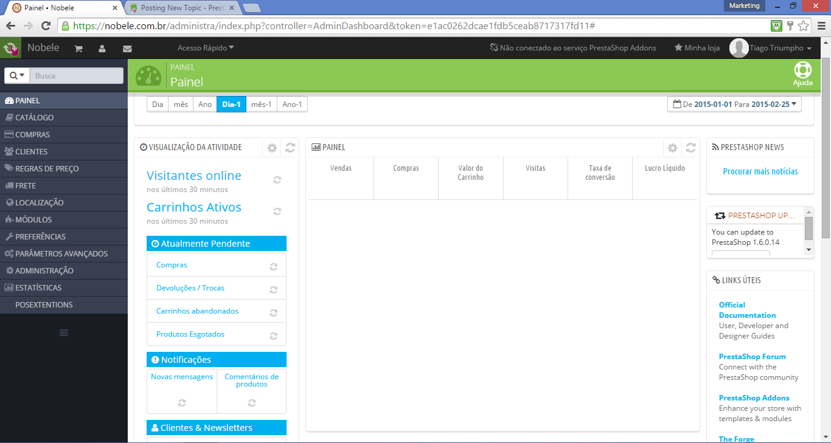Select the mês-1 period button

262,105
